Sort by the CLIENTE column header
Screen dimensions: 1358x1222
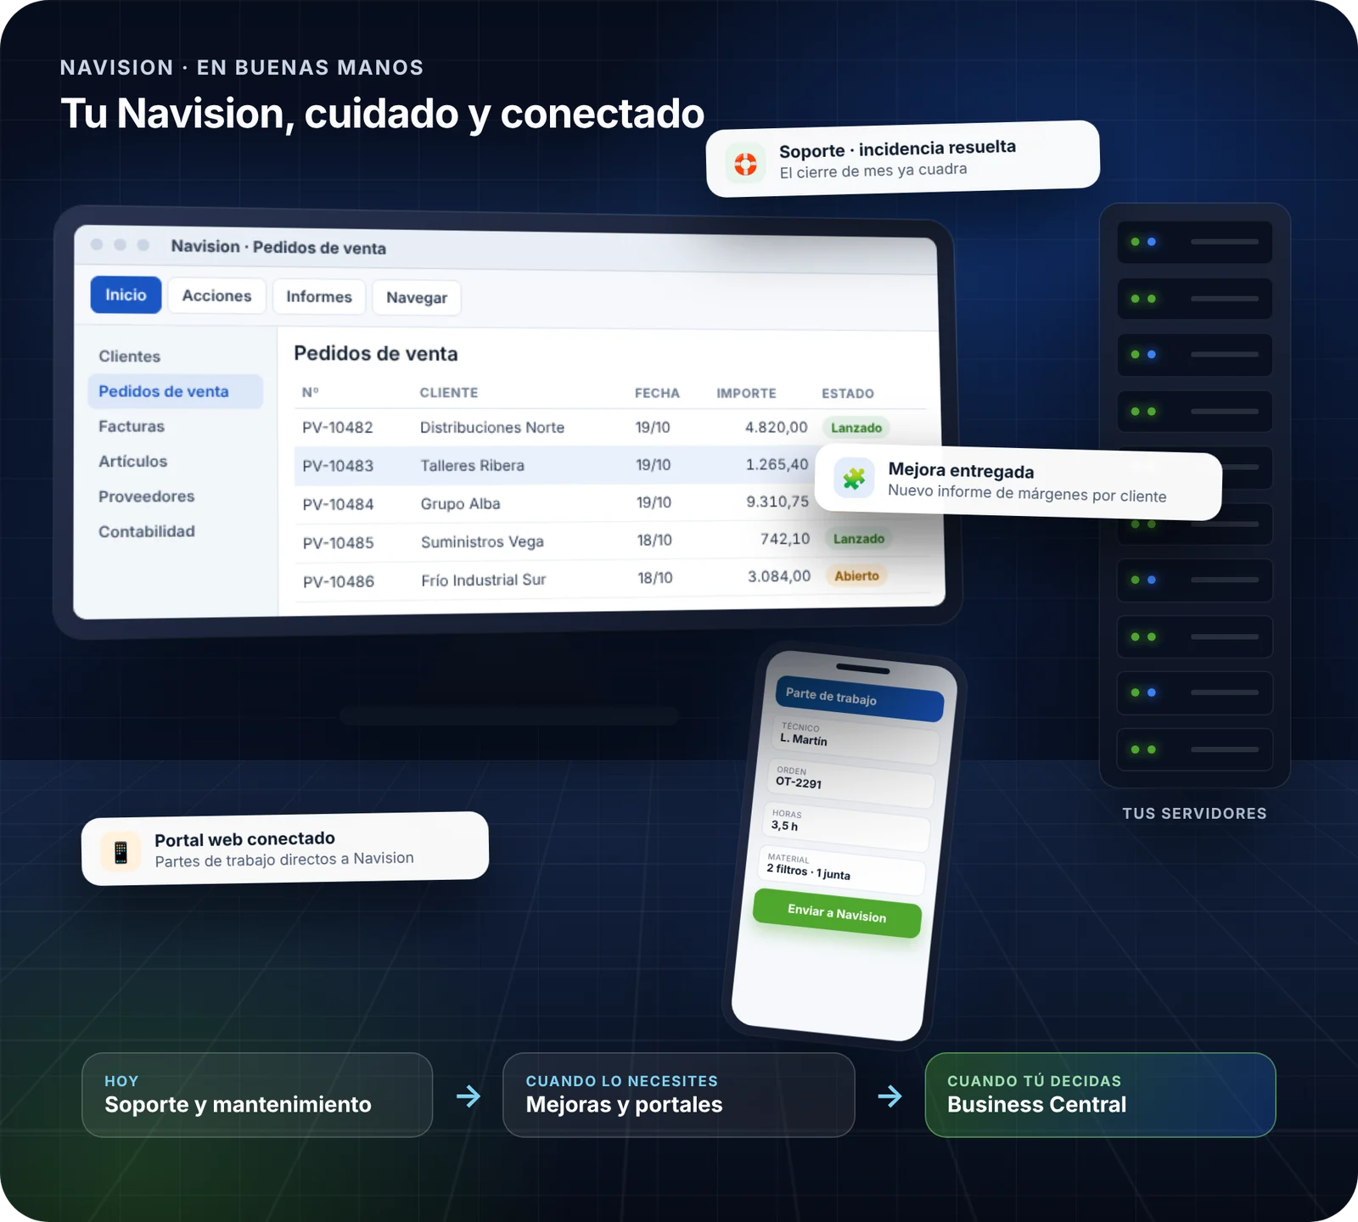449,393
